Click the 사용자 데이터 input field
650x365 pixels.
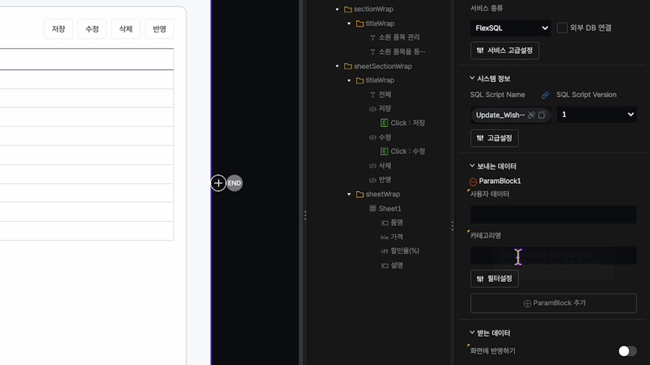click(x=553, y=214)
